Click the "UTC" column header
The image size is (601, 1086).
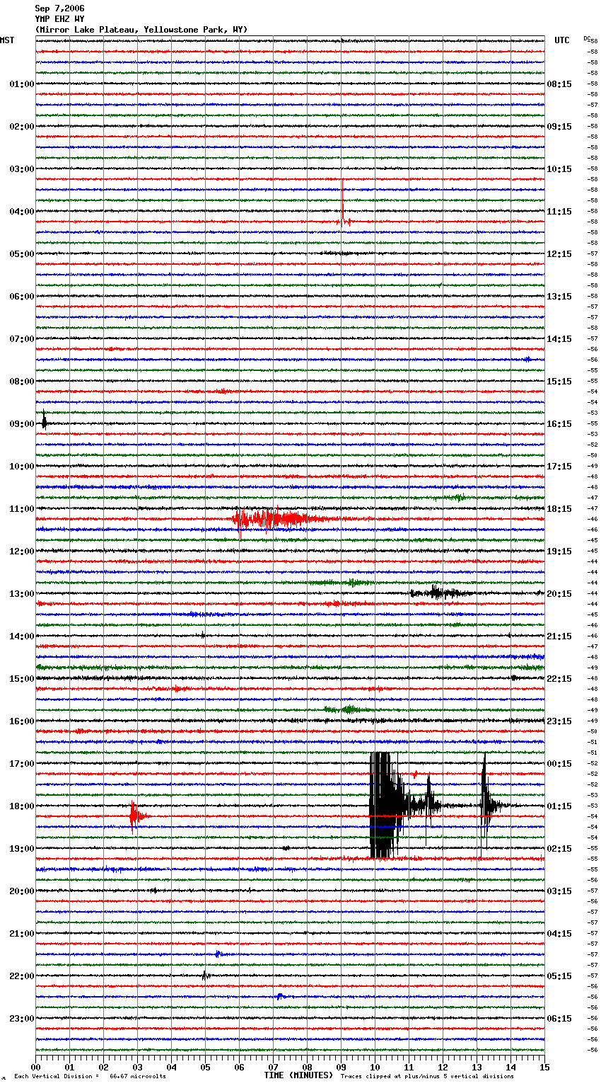pos(562,40)
